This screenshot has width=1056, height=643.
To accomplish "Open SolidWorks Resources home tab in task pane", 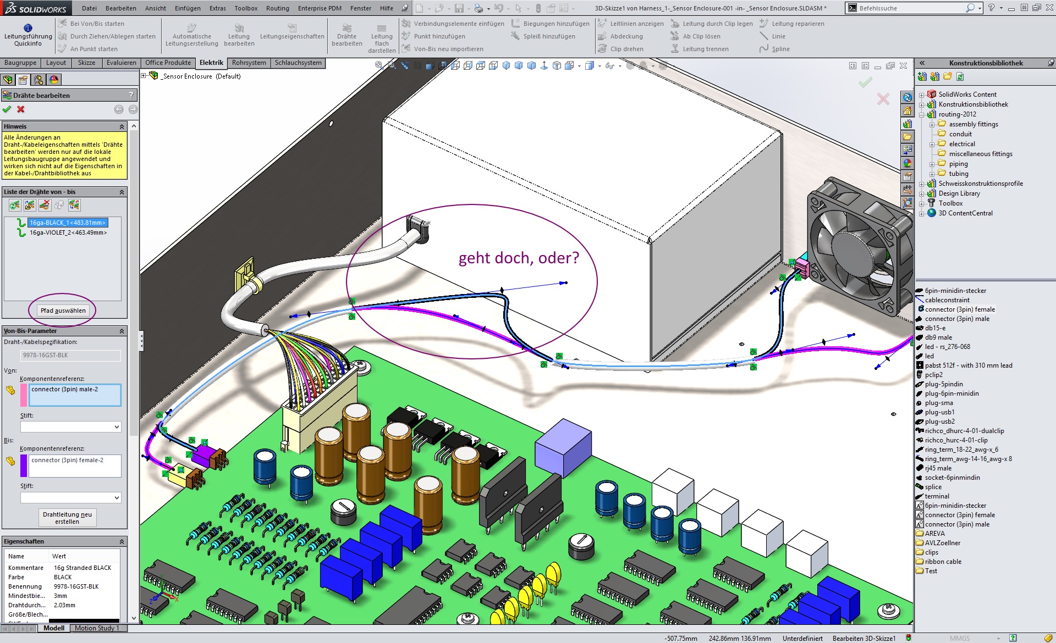I will point(908,110).
